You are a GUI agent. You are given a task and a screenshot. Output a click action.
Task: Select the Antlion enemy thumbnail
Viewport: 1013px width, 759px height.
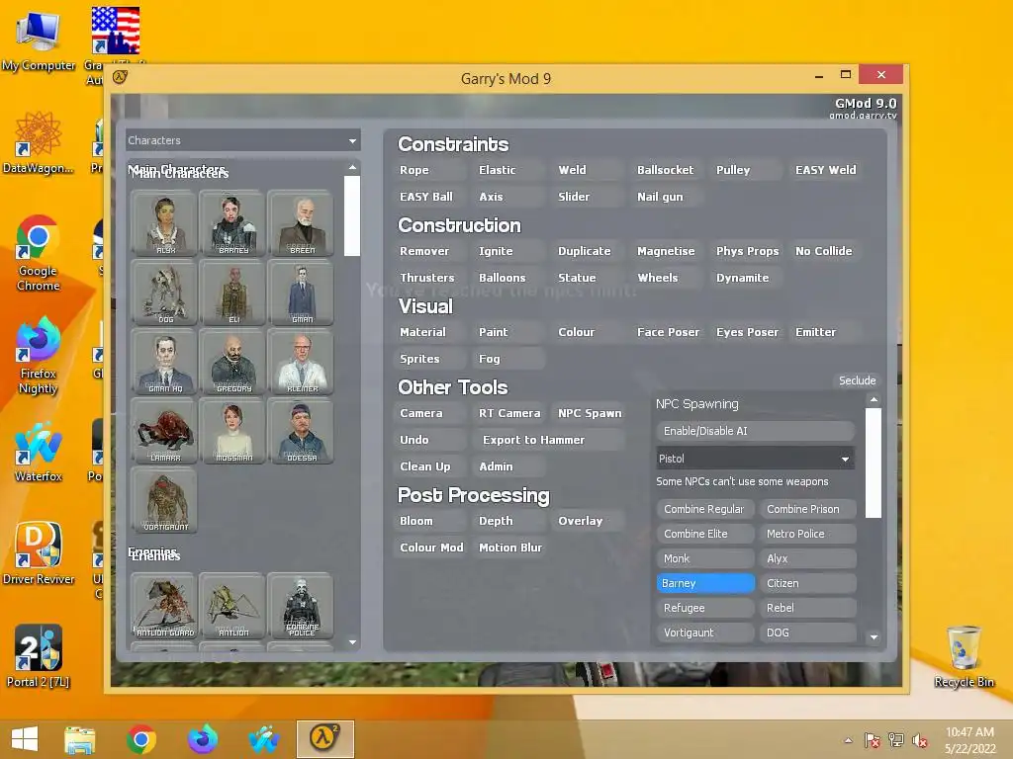[232, 606]
